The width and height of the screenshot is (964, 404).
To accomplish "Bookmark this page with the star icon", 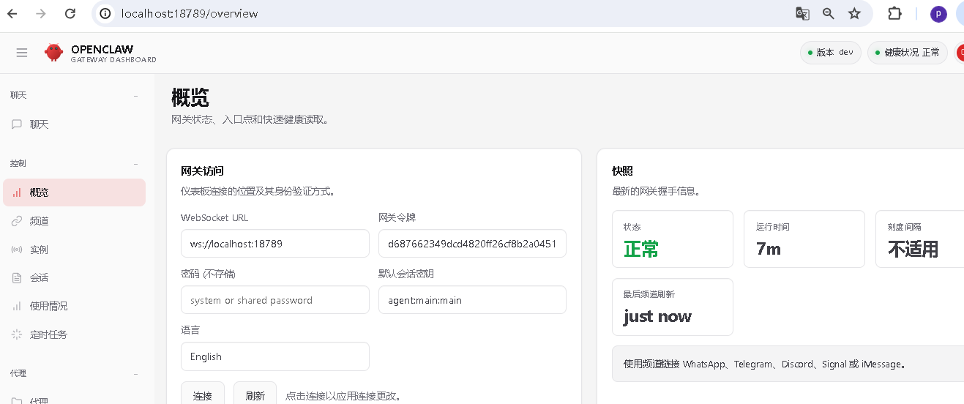I will [x=854, y=13].
